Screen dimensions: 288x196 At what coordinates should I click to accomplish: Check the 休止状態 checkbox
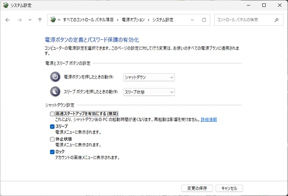[x=52, y=139]
